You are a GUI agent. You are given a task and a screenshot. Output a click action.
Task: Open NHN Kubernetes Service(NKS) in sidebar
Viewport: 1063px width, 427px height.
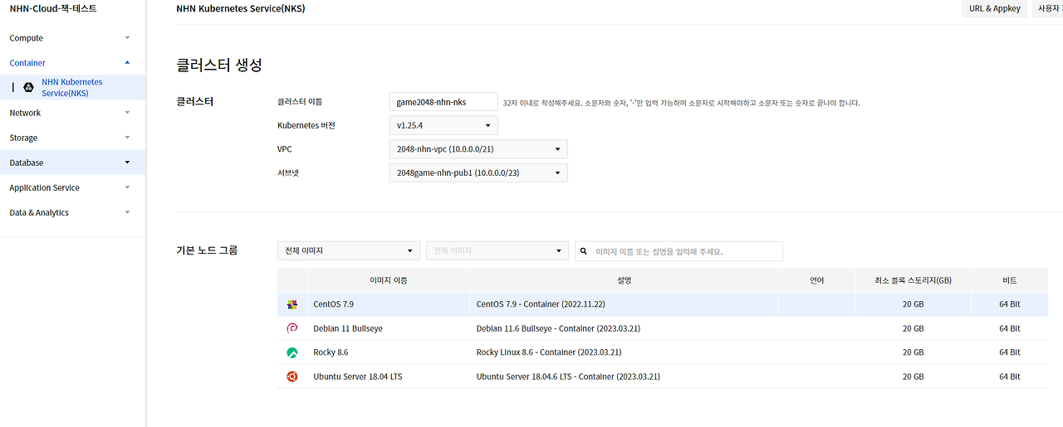pos(72,87)
